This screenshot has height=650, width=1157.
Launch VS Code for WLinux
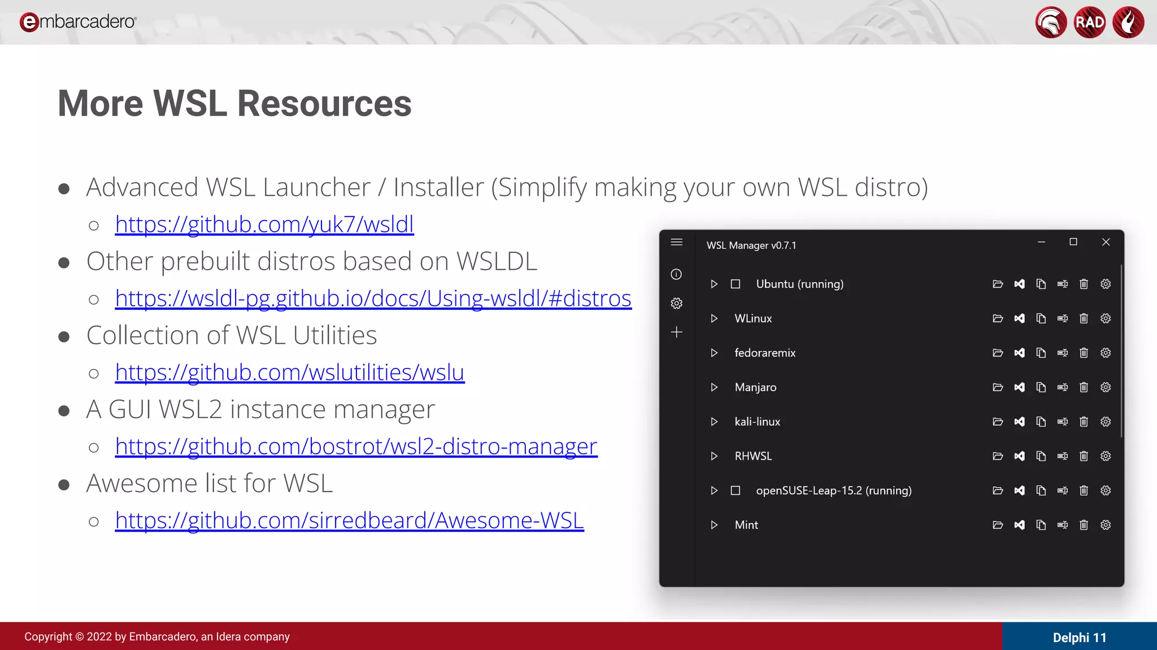click(1019, 318)
